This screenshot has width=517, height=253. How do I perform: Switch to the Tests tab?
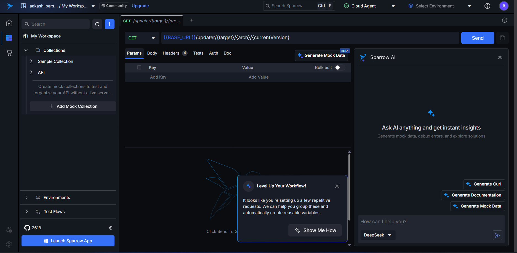[x=198, y=53]
